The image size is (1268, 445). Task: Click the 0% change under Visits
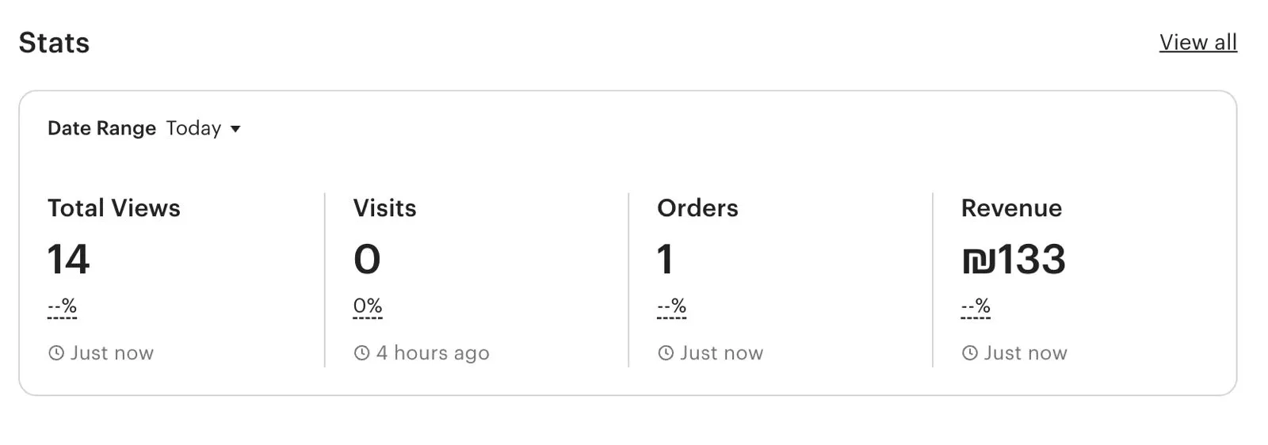[x=368, y=306]
